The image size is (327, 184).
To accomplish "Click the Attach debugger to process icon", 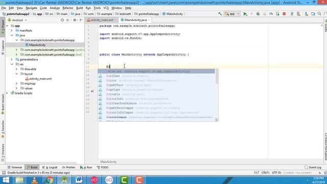I will click(x=277, y=14).
